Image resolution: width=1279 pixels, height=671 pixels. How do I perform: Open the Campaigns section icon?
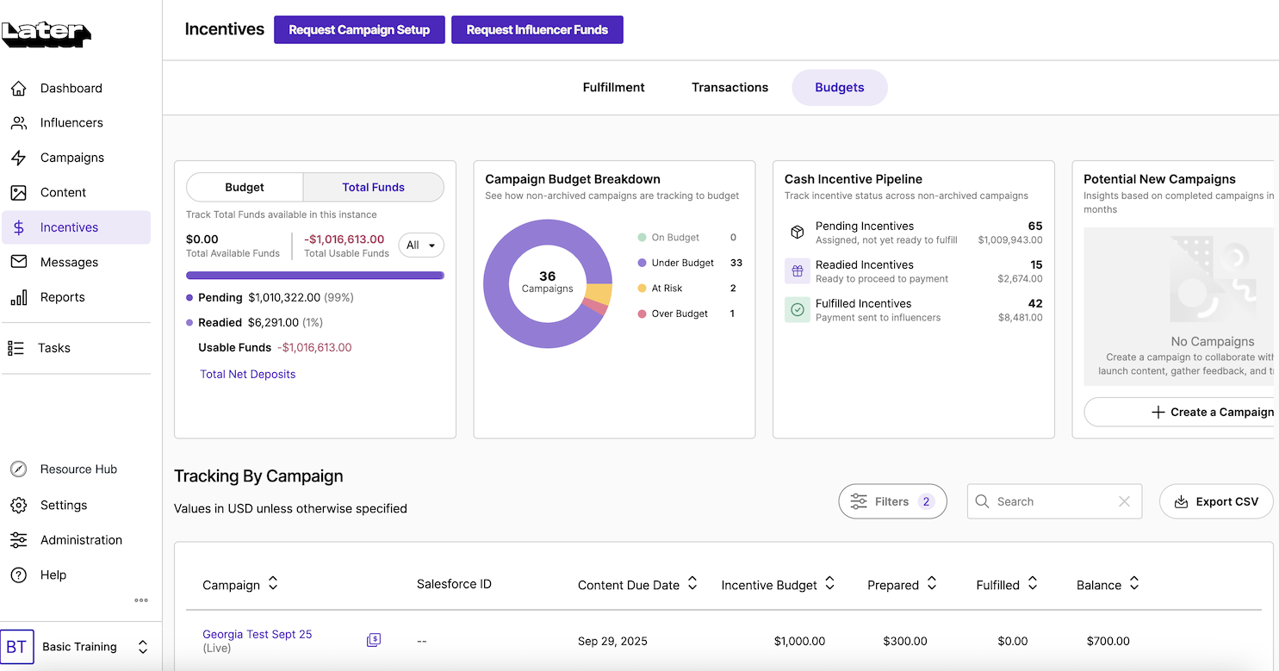click(19, 157)
